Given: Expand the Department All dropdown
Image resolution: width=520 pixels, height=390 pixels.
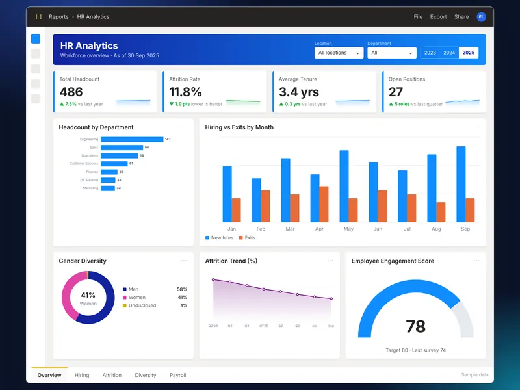Looking at the screenshot, I should [392, 53].
